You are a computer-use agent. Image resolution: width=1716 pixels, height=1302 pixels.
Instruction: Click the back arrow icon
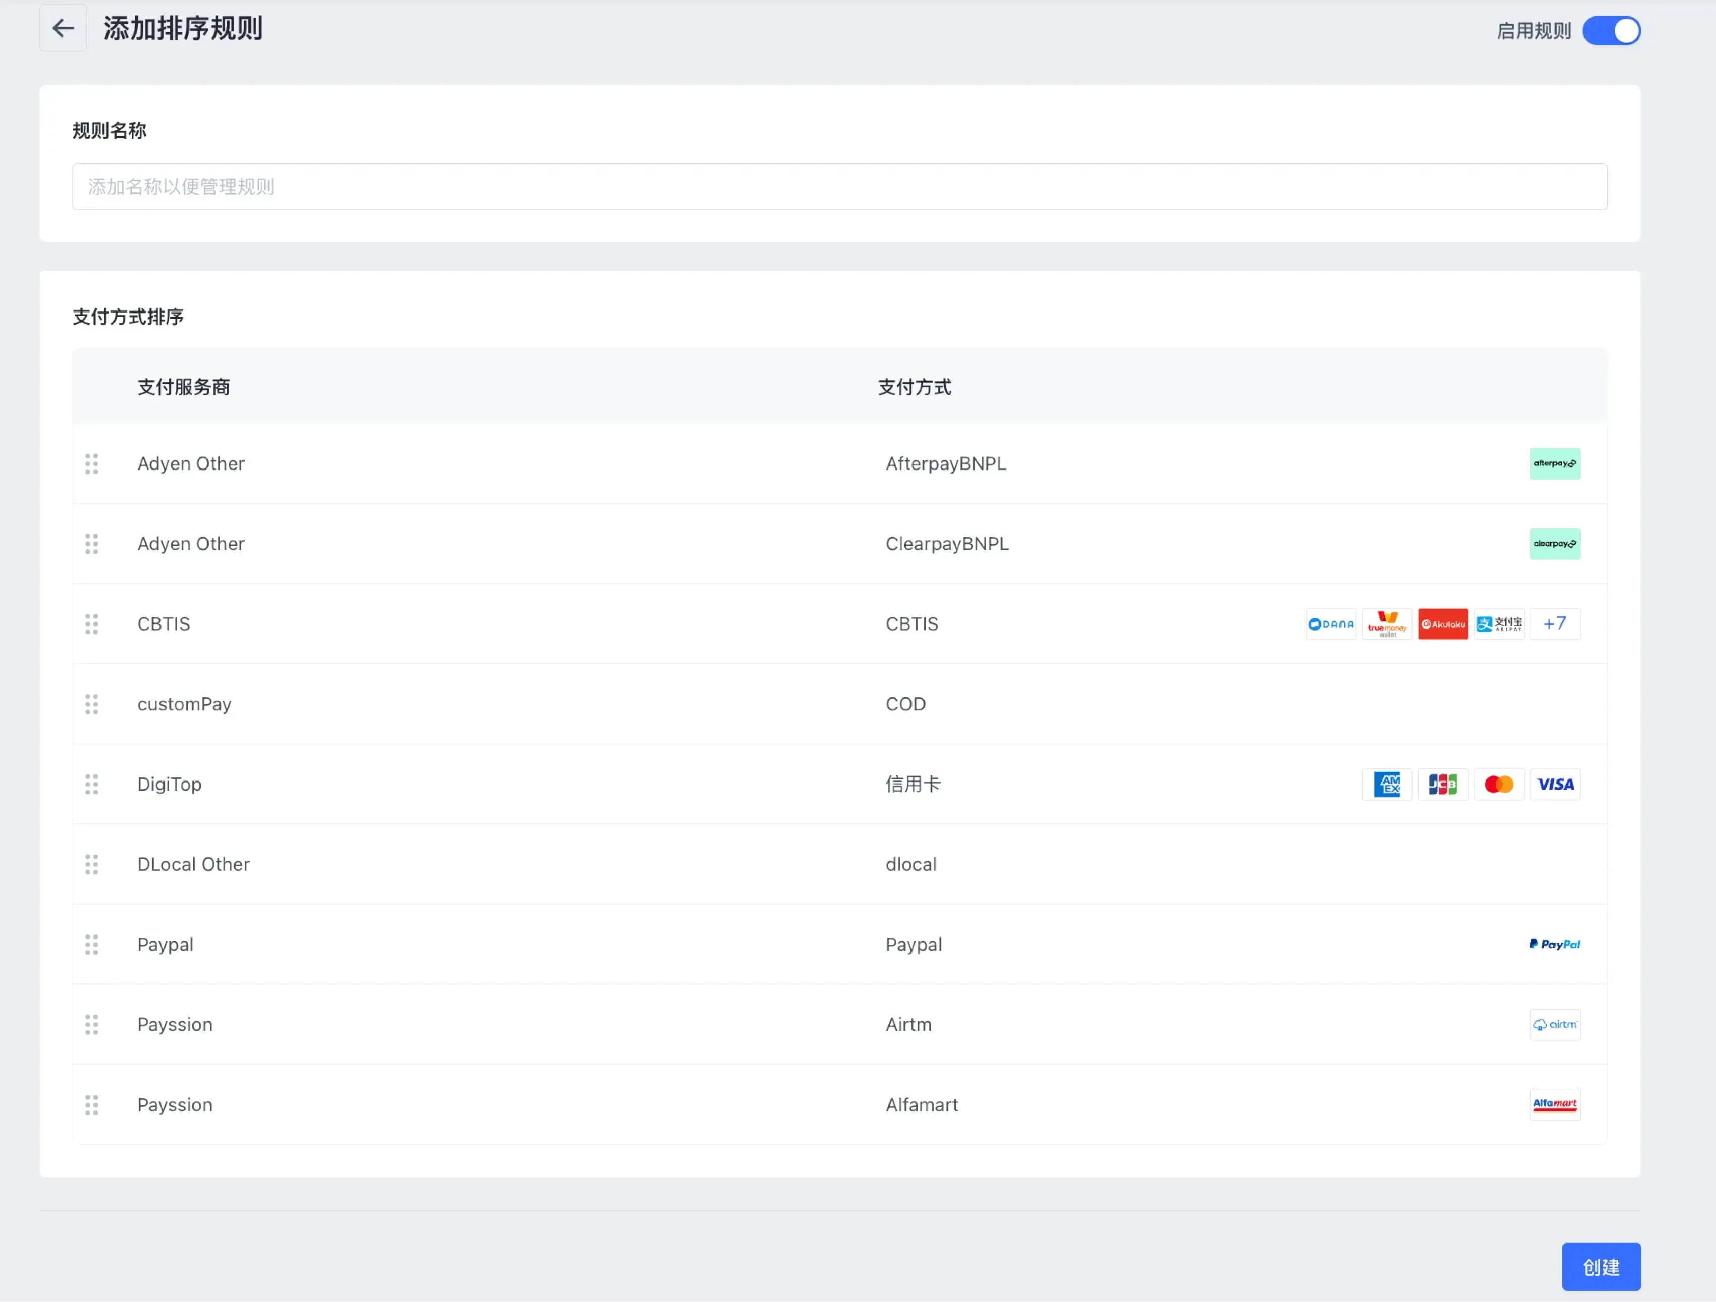point(63,29)
